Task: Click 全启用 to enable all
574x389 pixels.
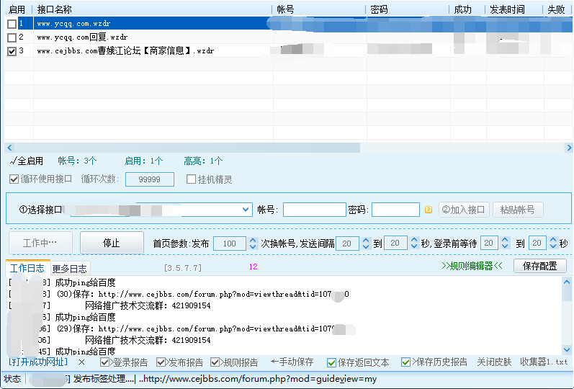Action: coord(27,161)
